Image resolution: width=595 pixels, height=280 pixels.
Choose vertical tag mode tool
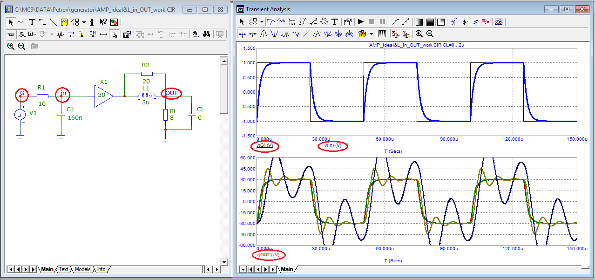pos(303,22)
